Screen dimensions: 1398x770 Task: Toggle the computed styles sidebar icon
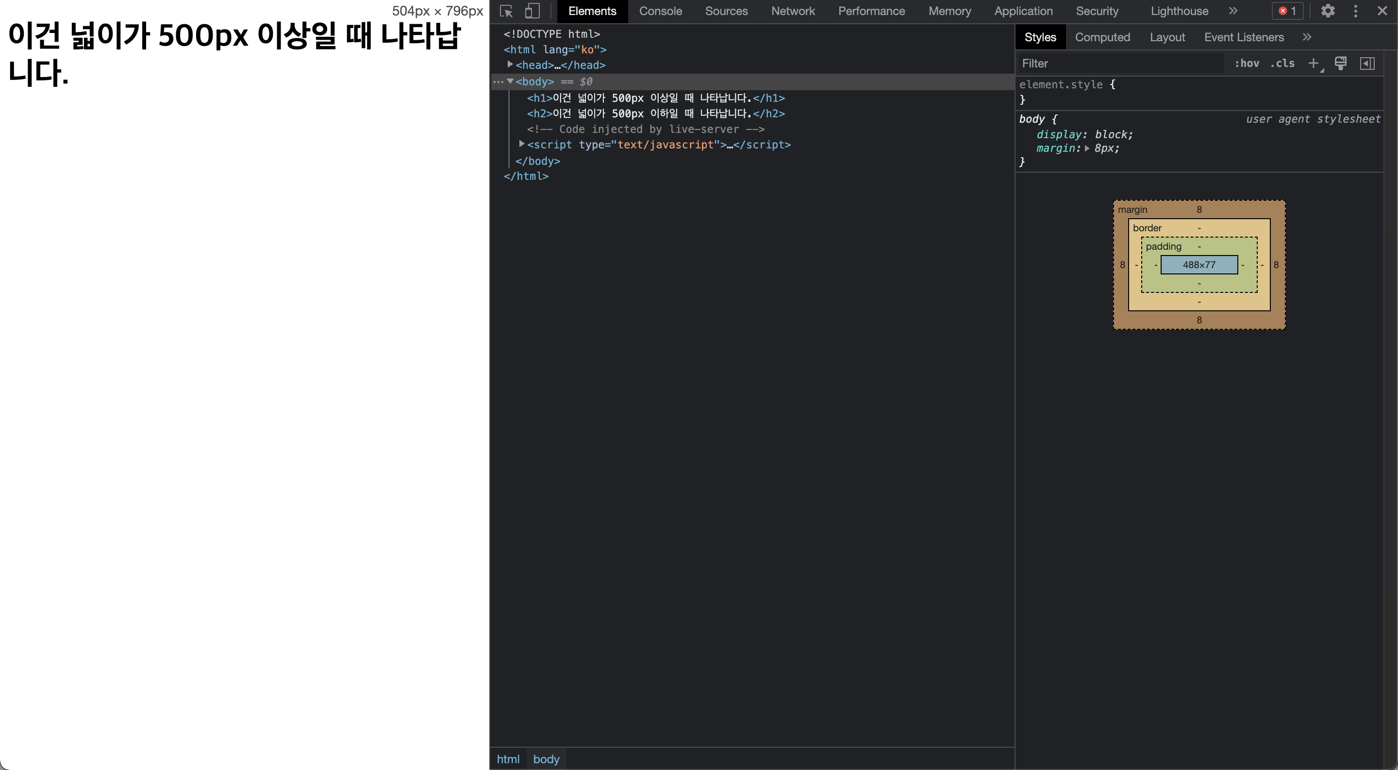(x=1367, y=64)
